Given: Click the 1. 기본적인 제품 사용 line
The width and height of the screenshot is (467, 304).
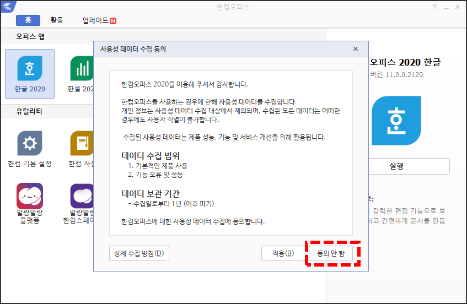Looking at the screenshot, I should click(158, 166).
